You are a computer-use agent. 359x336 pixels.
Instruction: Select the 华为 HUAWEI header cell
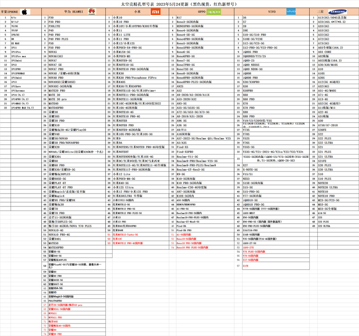pyautogui.click(x=74, y=12)
